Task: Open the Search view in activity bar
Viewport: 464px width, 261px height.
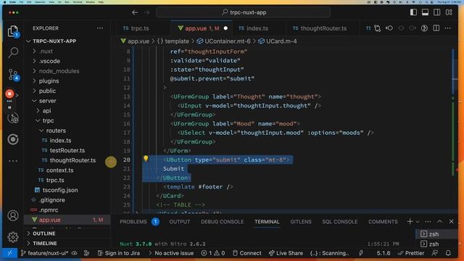Action: (x=13, y=52)
